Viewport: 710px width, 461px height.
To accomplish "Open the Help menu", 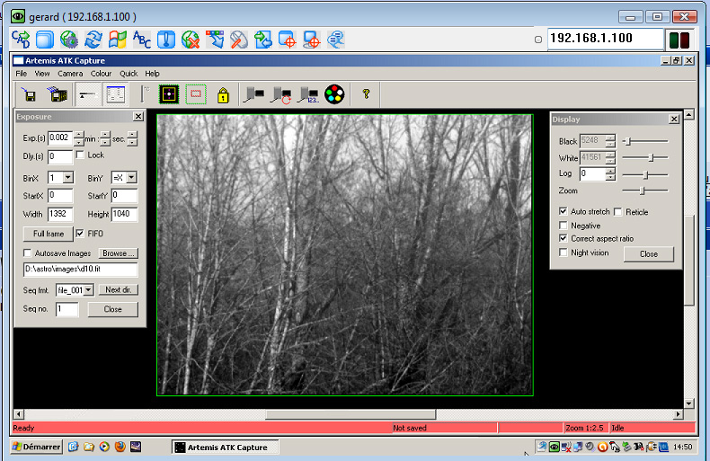I will (152, 74).
